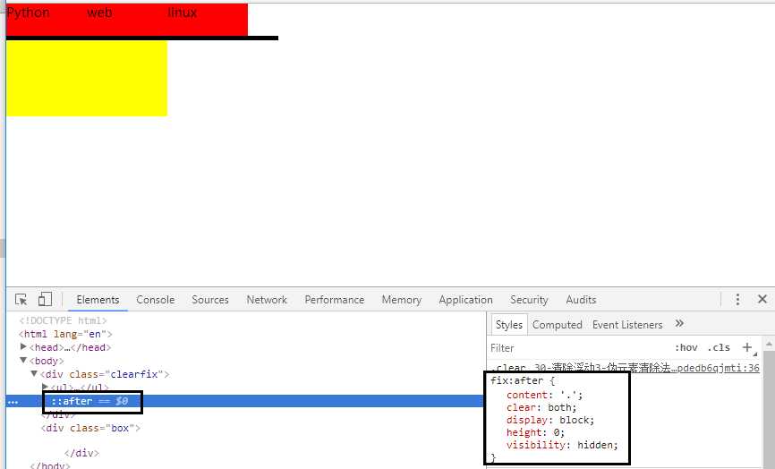Toggle the device toolbar icon
This screenshot has height=469, width=775.
coord(45,300)
